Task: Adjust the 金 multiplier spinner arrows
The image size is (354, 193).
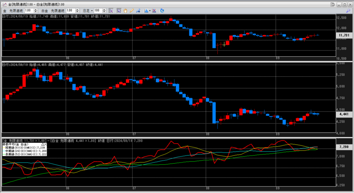Action: point(36,10)
